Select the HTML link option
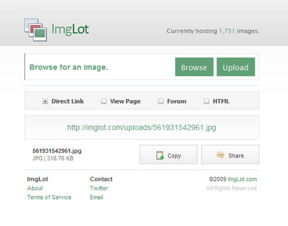This screenshot has height=226, width=288. [207, 101]
